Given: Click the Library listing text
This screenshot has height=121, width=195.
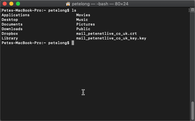Looking at the screenshot, I should [x=10, y=38].
